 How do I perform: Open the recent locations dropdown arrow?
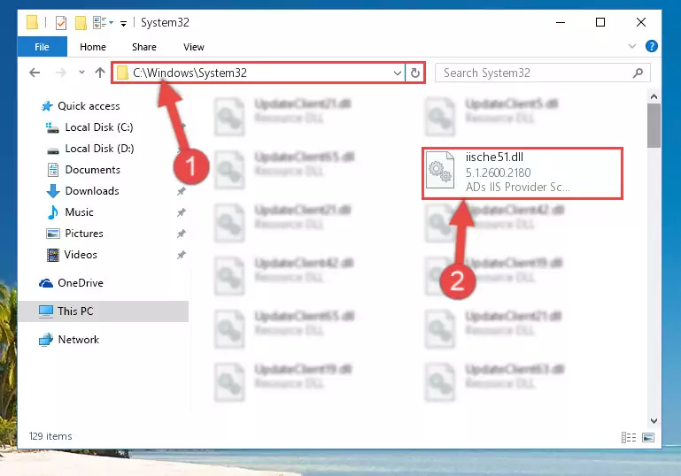point(81,72)
